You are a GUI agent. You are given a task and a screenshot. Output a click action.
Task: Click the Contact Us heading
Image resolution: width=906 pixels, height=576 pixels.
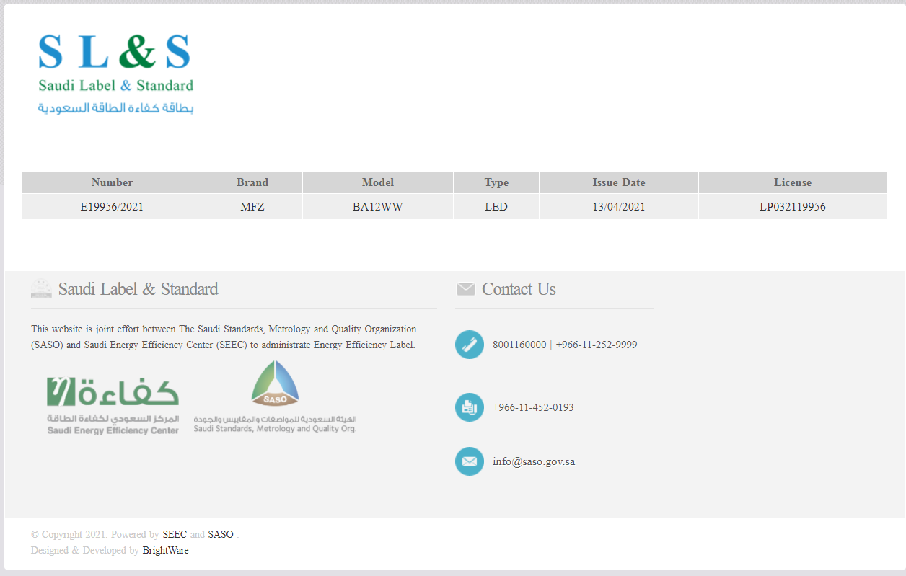tap(519, 289)
